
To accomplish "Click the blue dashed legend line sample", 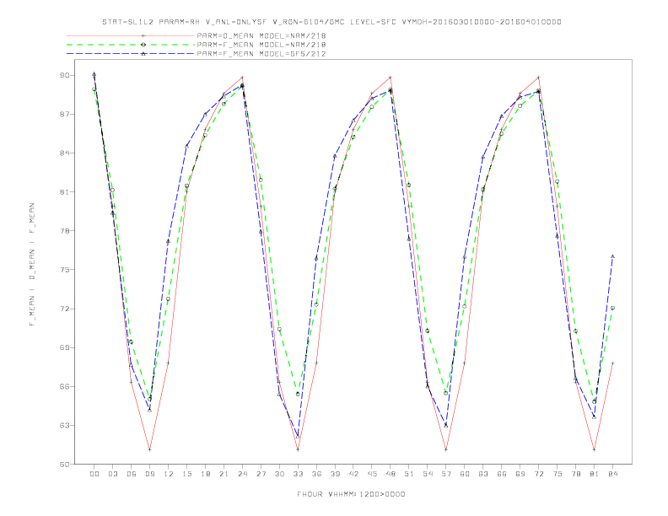I will (x=131, y=54).
